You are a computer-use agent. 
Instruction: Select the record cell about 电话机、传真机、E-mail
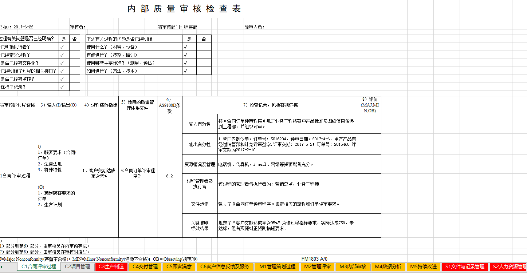click(288, 164)
